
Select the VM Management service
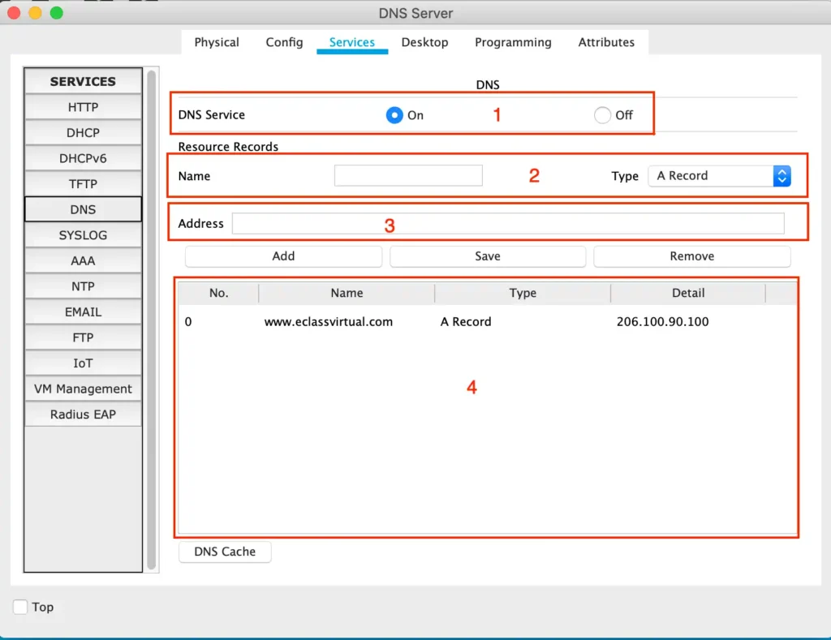84,389
